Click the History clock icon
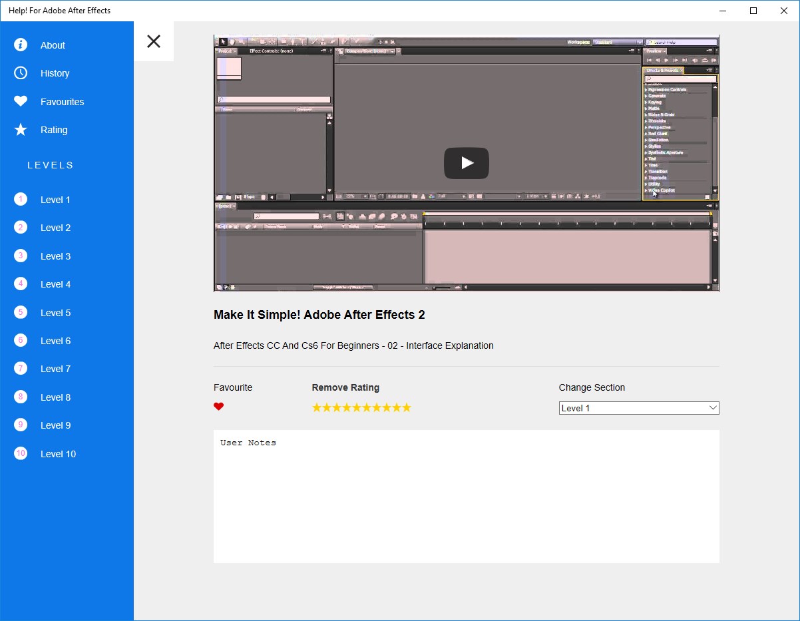 click(21, 73)
